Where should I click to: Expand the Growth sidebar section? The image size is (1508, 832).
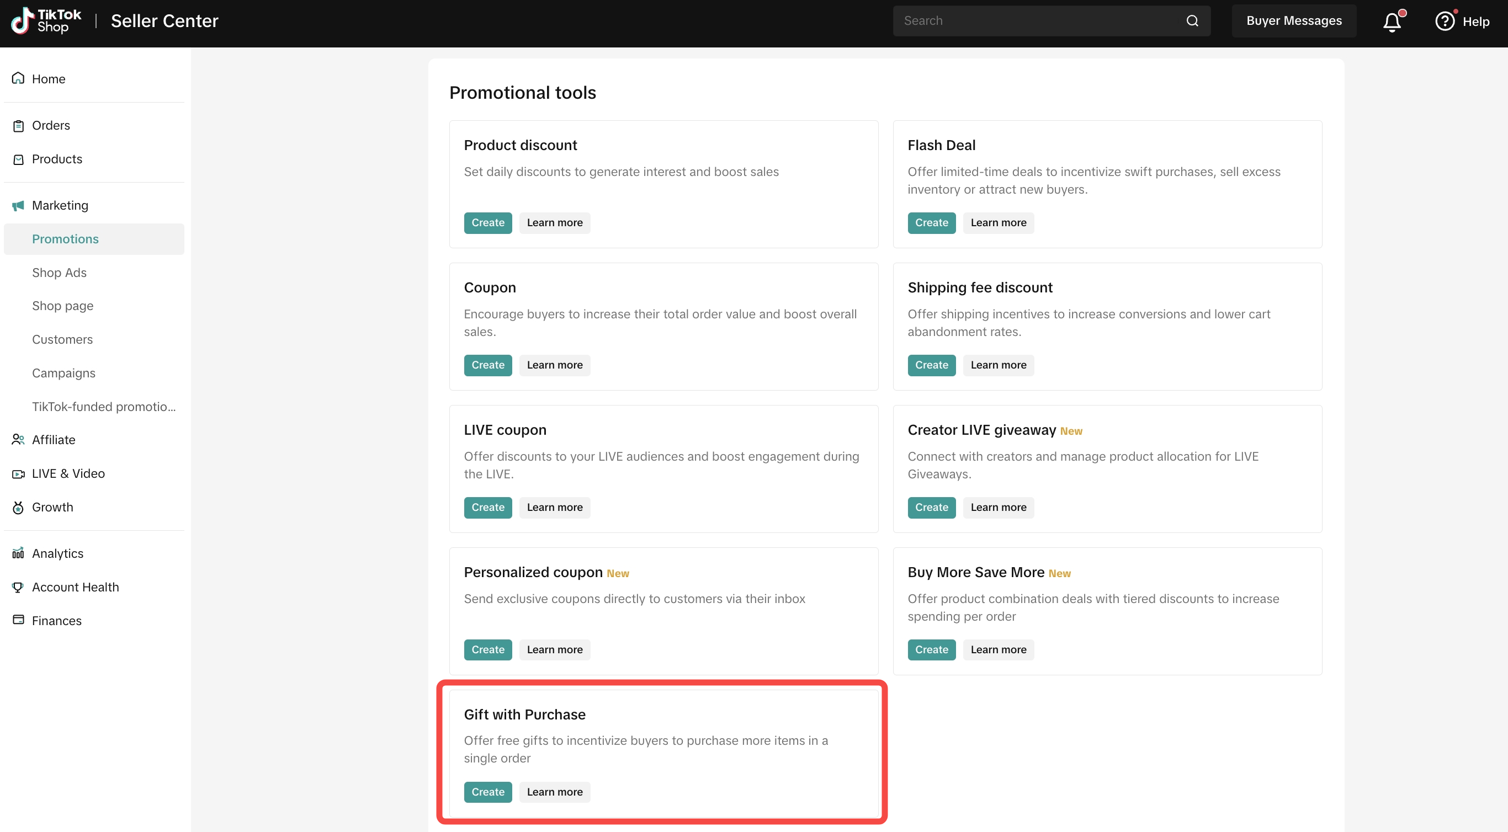[52, 507]
